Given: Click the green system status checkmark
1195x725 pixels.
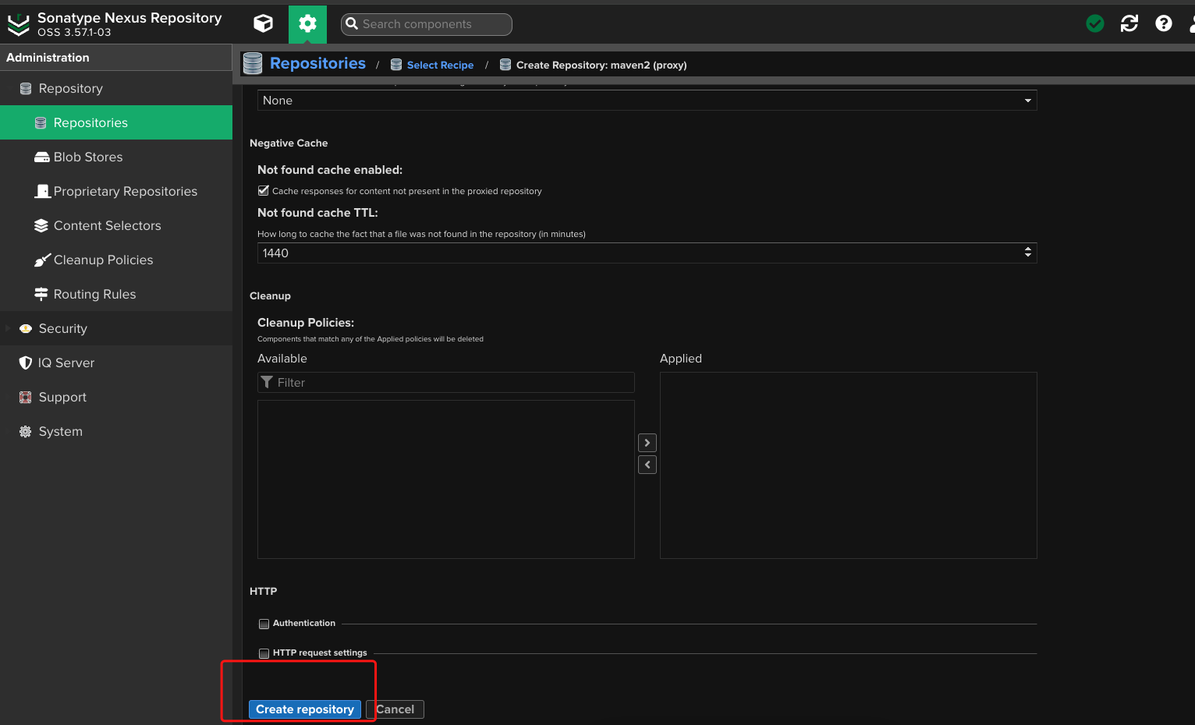Looking at the screenshot, I should point(1095,23).
